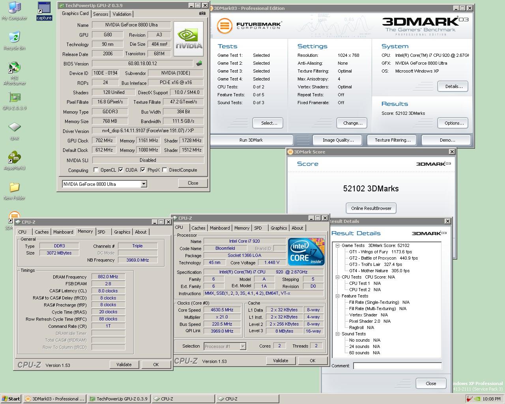Click into the Comment input field
This screenshot has width=505, height=404.
coord(397,366)
